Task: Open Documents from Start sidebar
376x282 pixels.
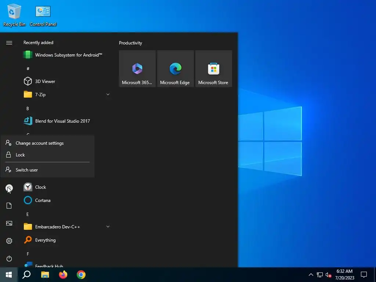Action: pyautogui.click(x=9, y=206)
